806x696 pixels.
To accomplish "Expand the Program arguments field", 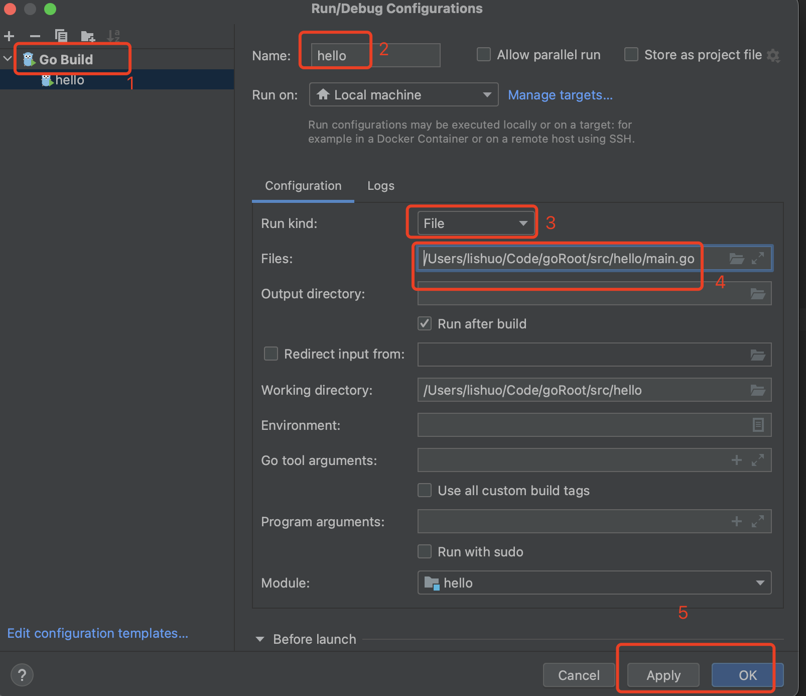I will pos(758,521).
